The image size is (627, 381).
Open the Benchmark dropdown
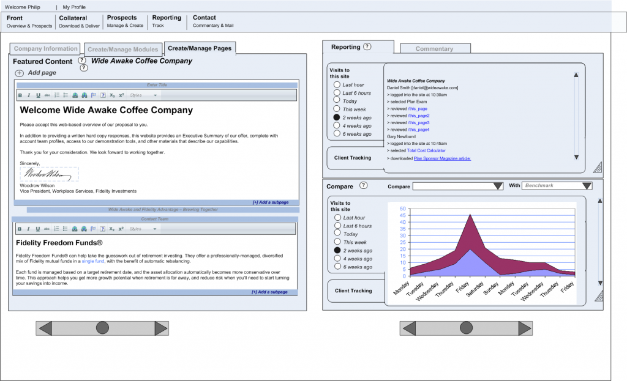pyautogui.click(x=587, y=186)
